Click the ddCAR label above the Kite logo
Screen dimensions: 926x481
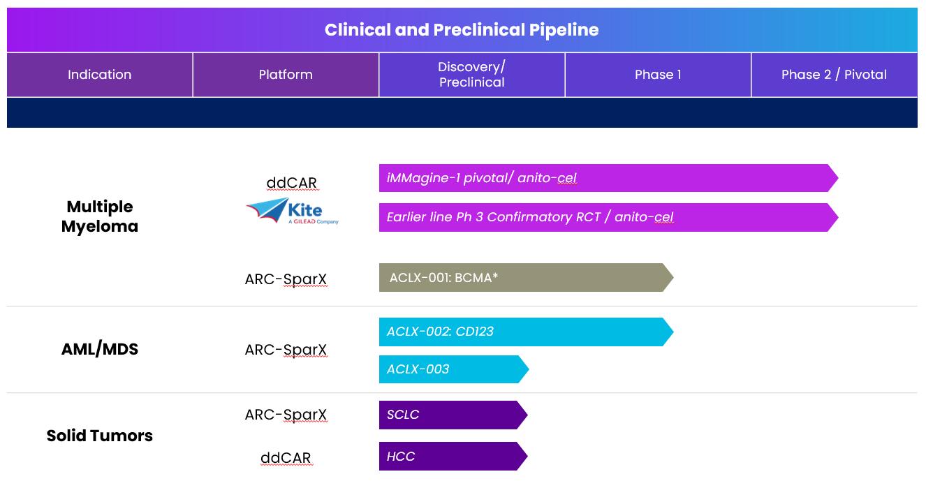[291, 183]
